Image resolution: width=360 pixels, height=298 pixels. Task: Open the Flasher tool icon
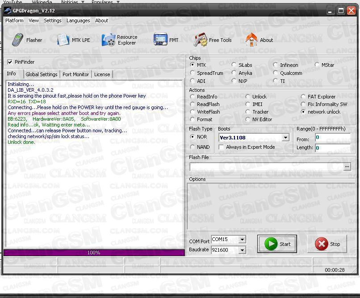pyautogui.click(x=18, y=40)
